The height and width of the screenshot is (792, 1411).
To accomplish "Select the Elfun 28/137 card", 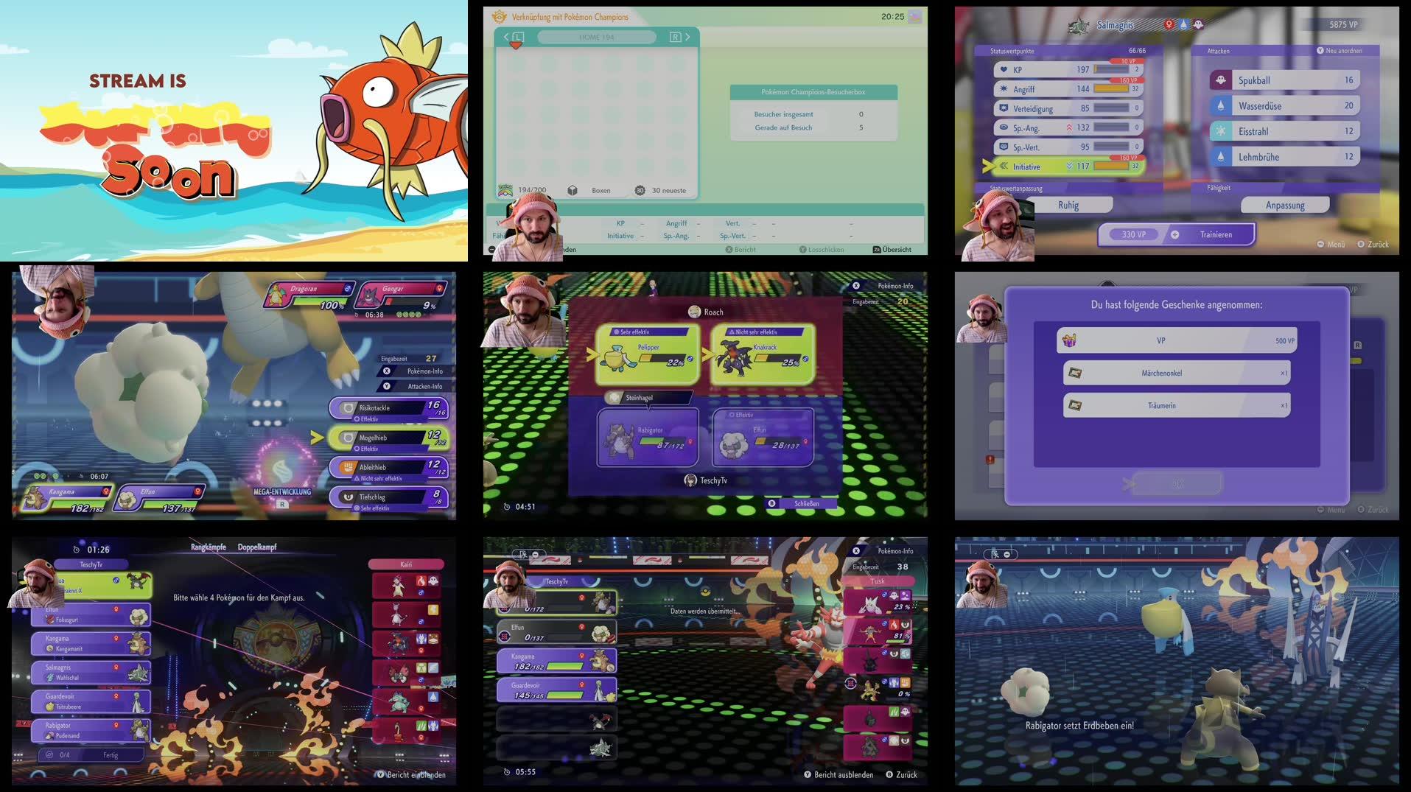I will tap(763, 438).
